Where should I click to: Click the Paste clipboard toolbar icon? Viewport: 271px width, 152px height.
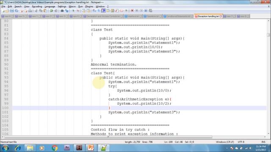point(45,11)
